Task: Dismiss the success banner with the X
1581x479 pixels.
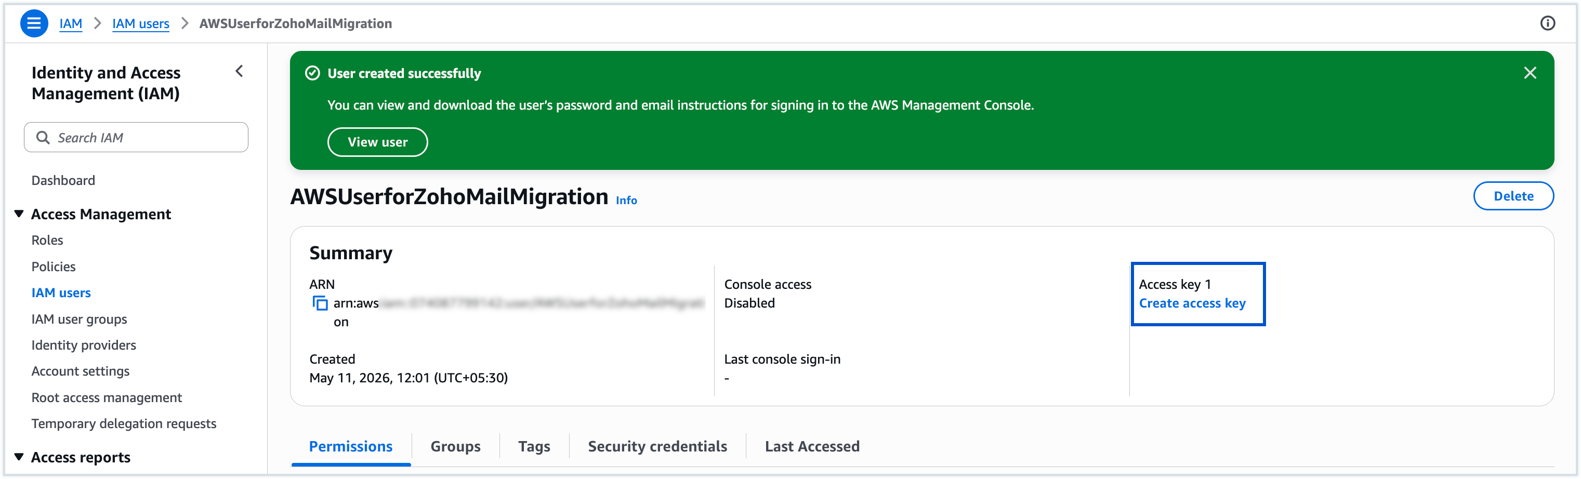Action: point(1530,73)
